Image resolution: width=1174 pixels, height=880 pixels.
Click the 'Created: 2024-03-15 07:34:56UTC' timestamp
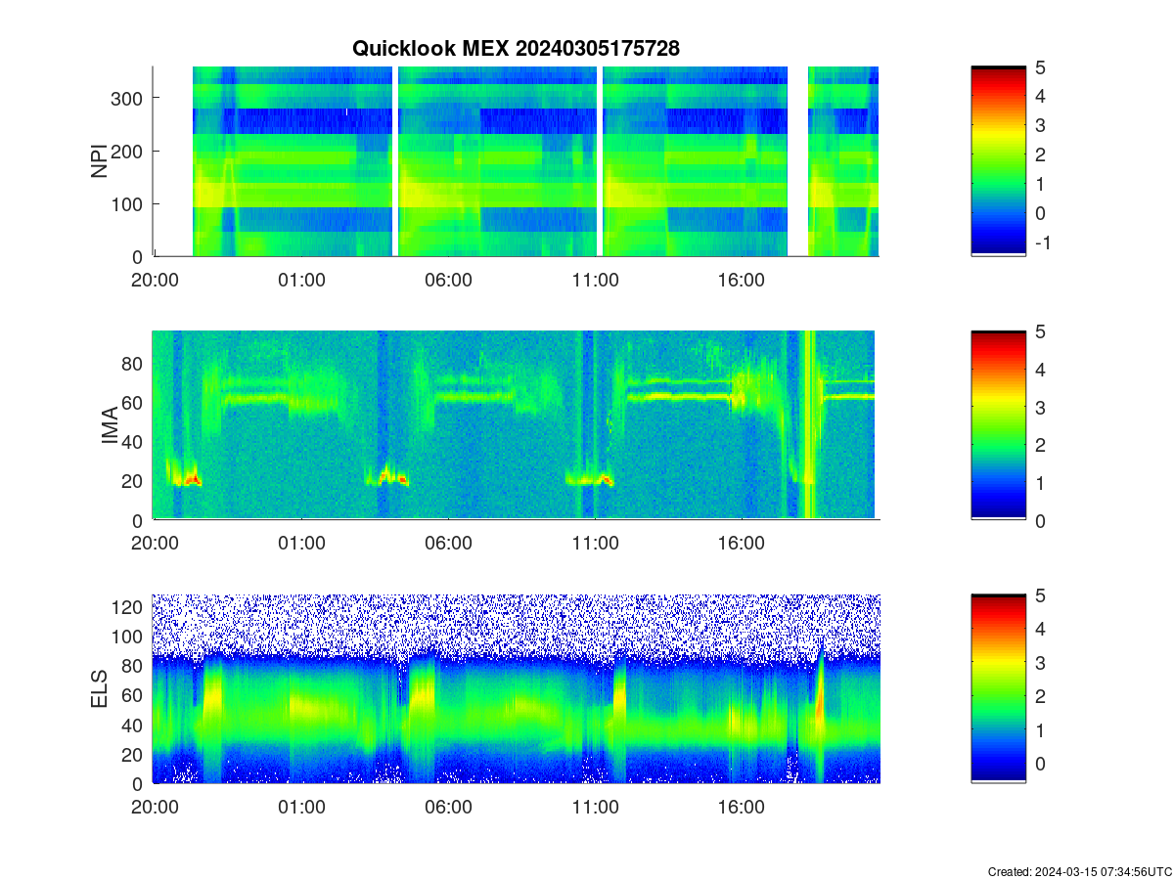pos(1078,871)
